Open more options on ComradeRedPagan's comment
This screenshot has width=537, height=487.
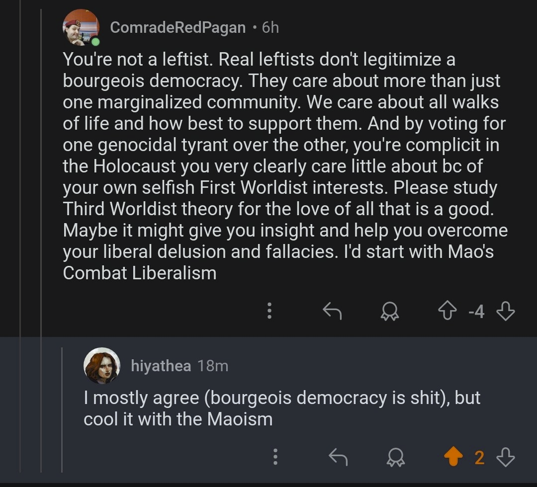click(x=269, y=311)
